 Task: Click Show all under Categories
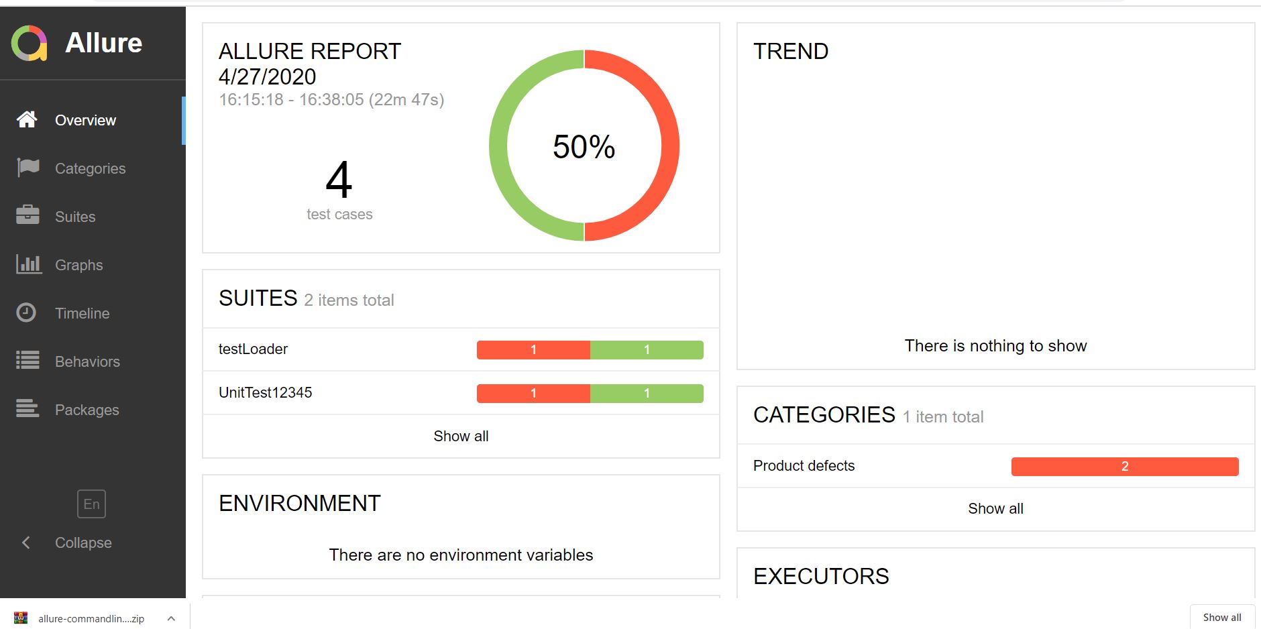(995, 509)
